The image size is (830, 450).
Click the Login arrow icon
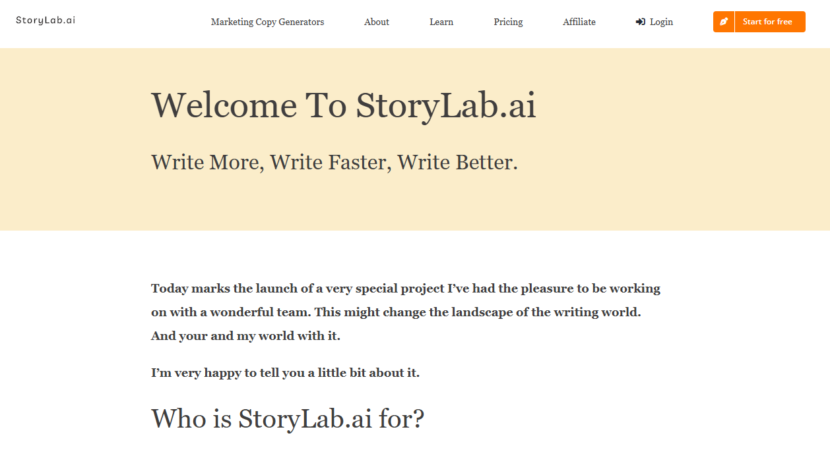tap(640, 22)
